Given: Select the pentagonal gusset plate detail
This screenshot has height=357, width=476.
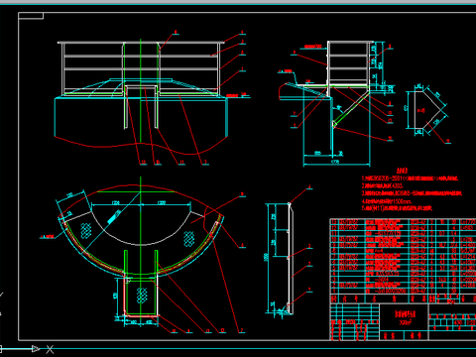Looking at the screenshot, I should 426,111.
